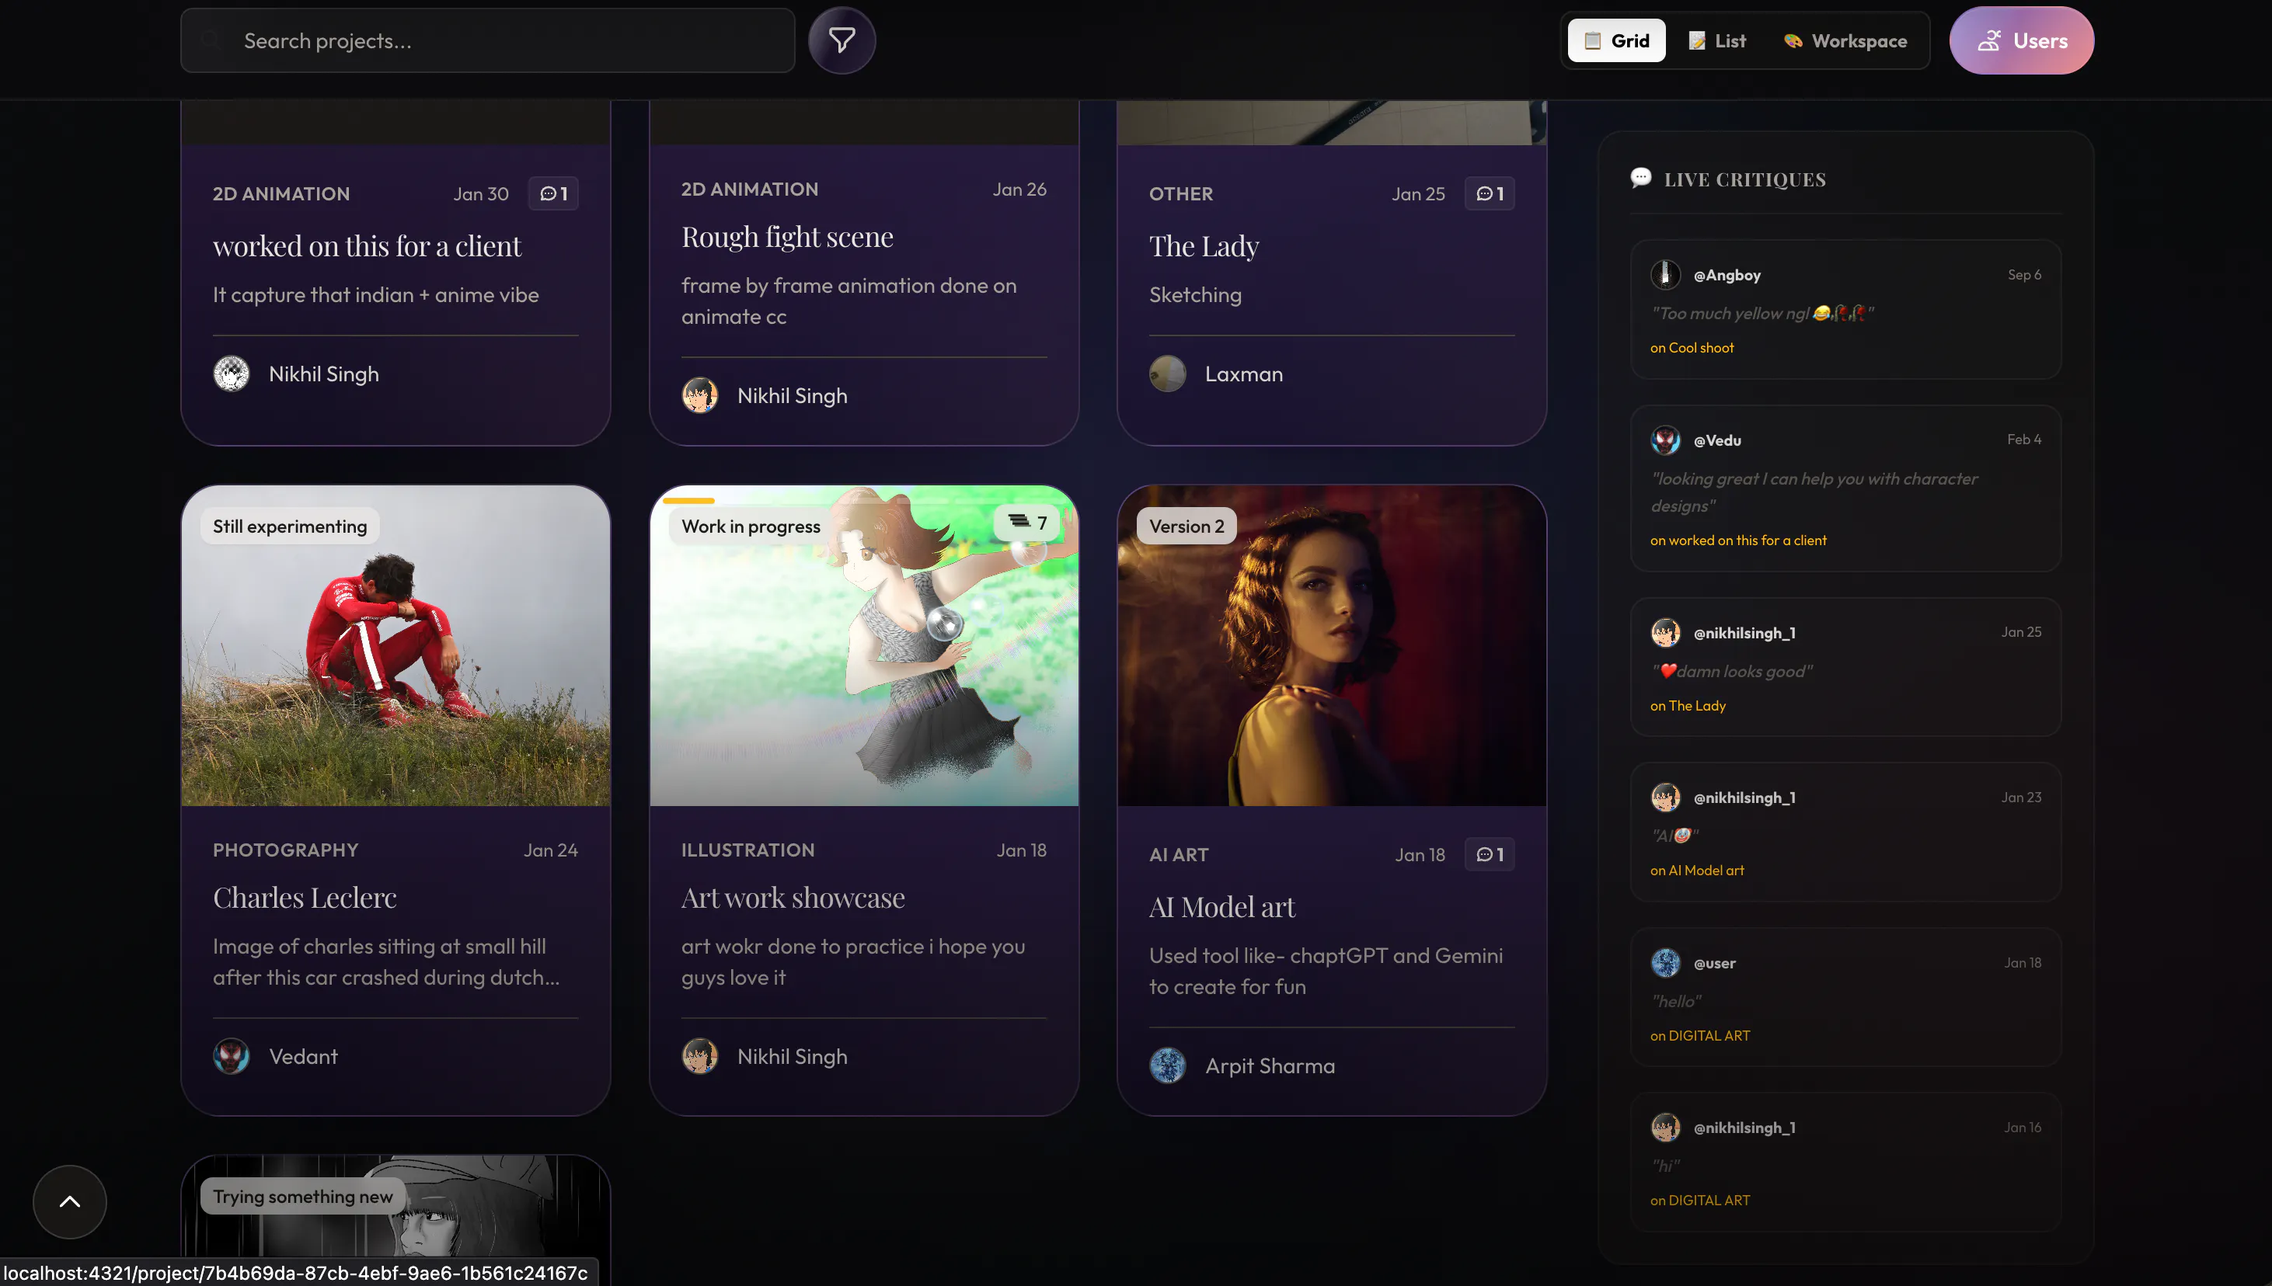Open 'on worked on this for a client' link

click(x=1738, y=540)
